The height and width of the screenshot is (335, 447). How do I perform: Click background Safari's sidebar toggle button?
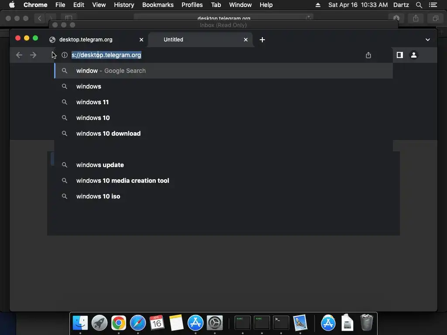tap(69, 18)
